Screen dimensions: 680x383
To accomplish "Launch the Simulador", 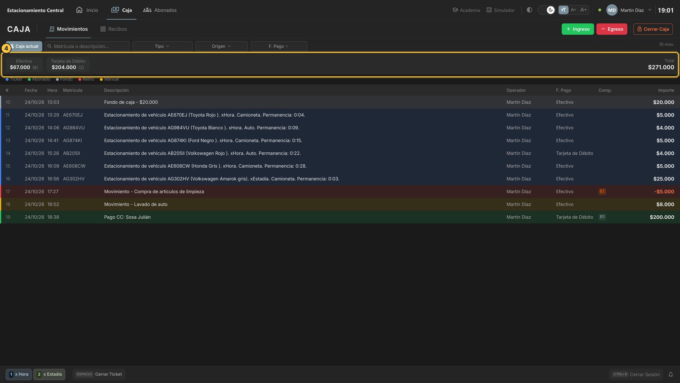I will 501,10.
